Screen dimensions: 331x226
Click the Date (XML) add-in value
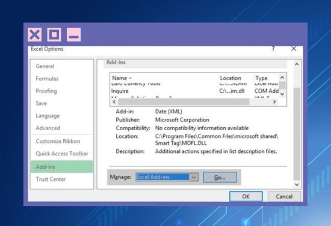click(169, 111)
